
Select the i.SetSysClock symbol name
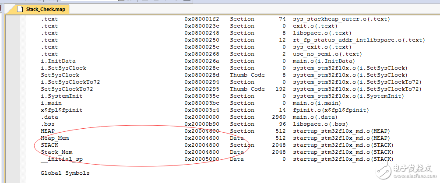(63, 68)
